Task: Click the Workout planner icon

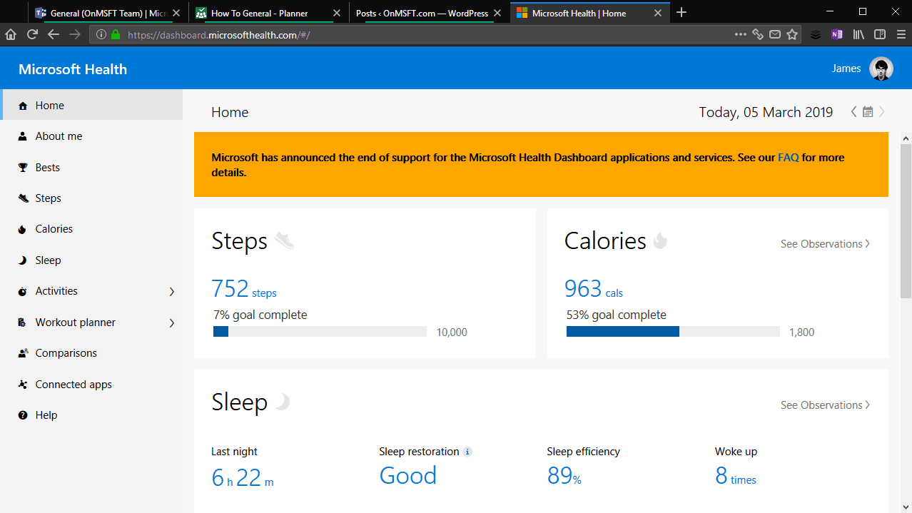Action: click(x=23, y=322)
